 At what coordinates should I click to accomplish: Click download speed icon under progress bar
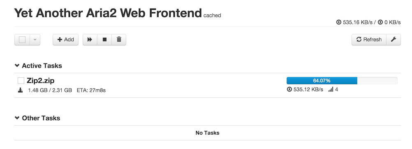point(289,89)
